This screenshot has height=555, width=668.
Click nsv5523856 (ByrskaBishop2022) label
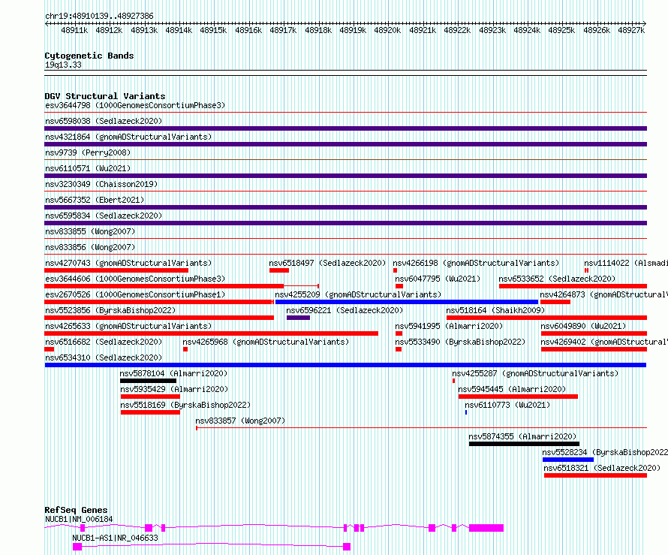point(110,310)
